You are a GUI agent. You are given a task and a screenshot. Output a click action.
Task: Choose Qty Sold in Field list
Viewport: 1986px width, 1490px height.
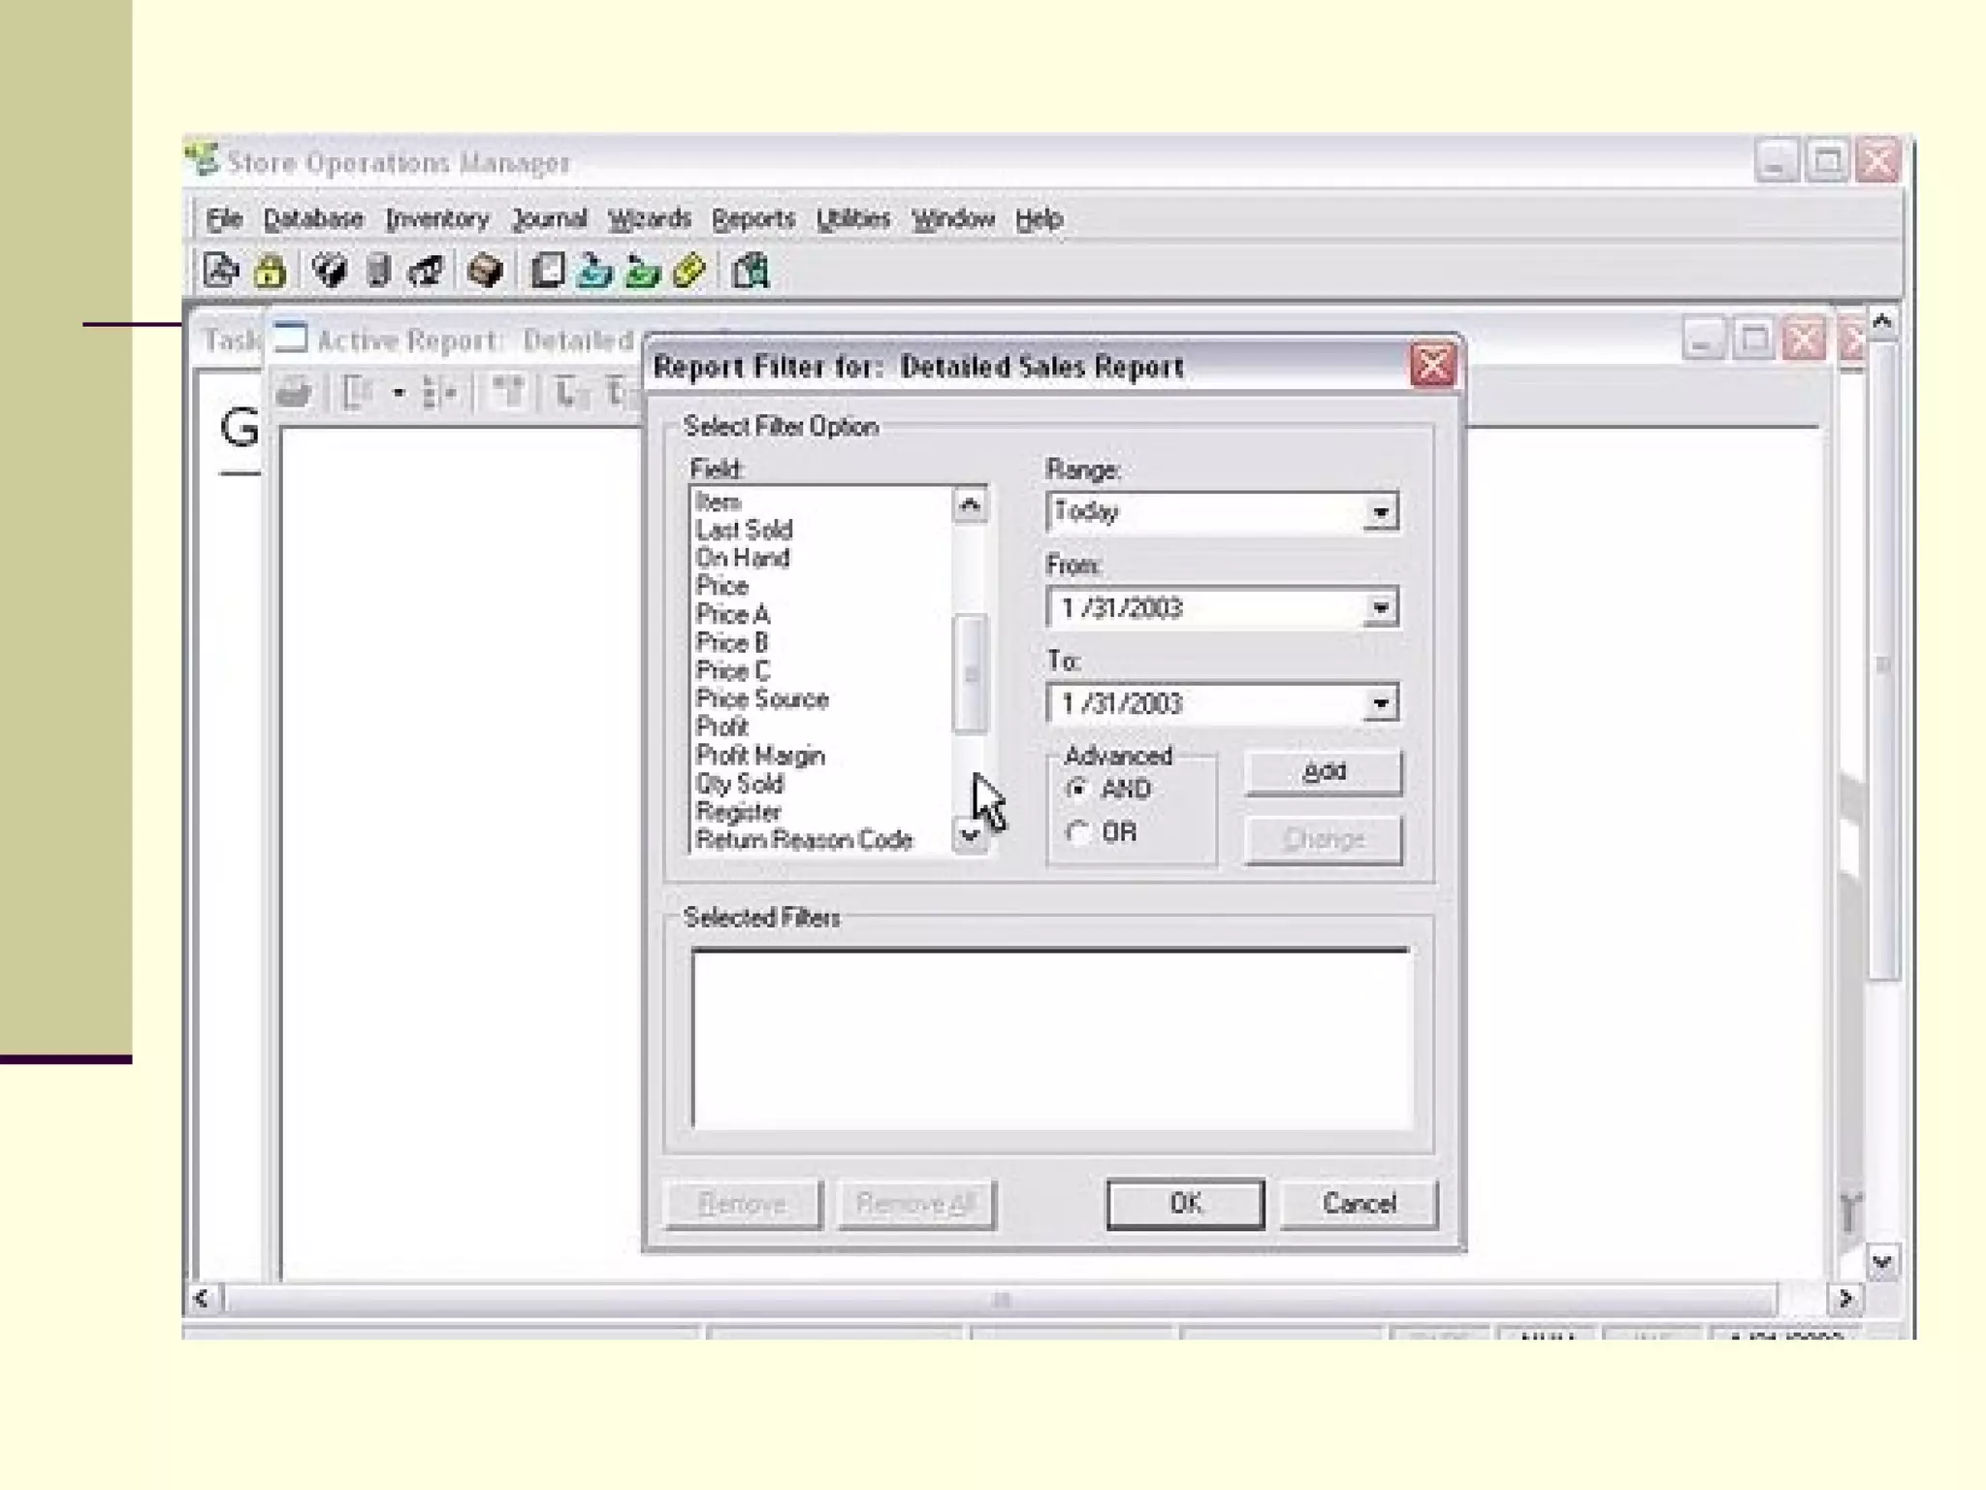coord(740,784)
